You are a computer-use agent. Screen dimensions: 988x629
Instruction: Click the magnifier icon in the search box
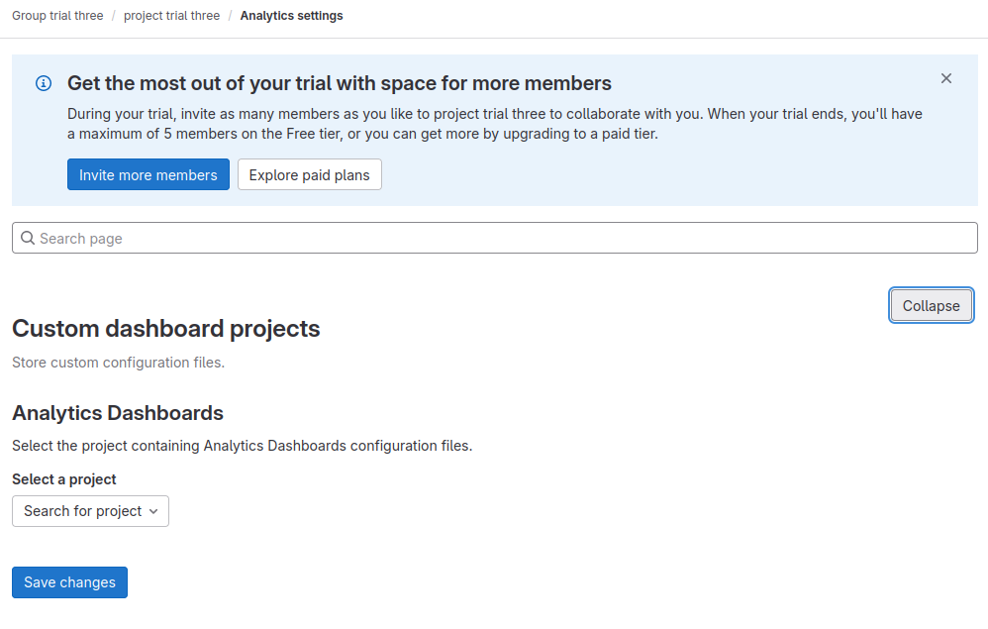pyautogui.click(x=28, y=238)
